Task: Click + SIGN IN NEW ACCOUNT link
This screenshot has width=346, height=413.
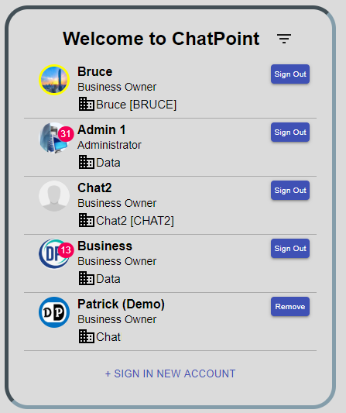Action: [x=170, y=373]
